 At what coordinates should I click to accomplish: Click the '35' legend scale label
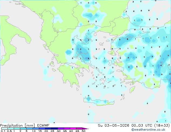pyautogui.click(x=65, y=131)
